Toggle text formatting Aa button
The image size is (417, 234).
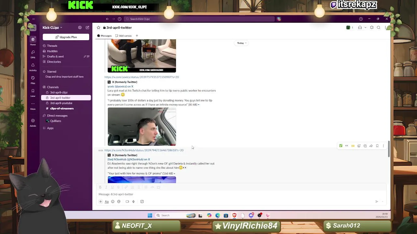pyautogui.click(x=107, y=201)
